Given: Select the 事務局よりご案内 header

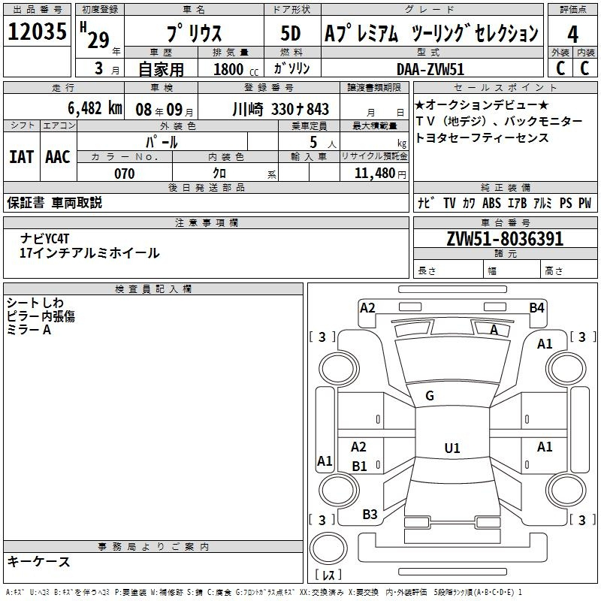Looking at the screenshot, I should tap(153, 547).
